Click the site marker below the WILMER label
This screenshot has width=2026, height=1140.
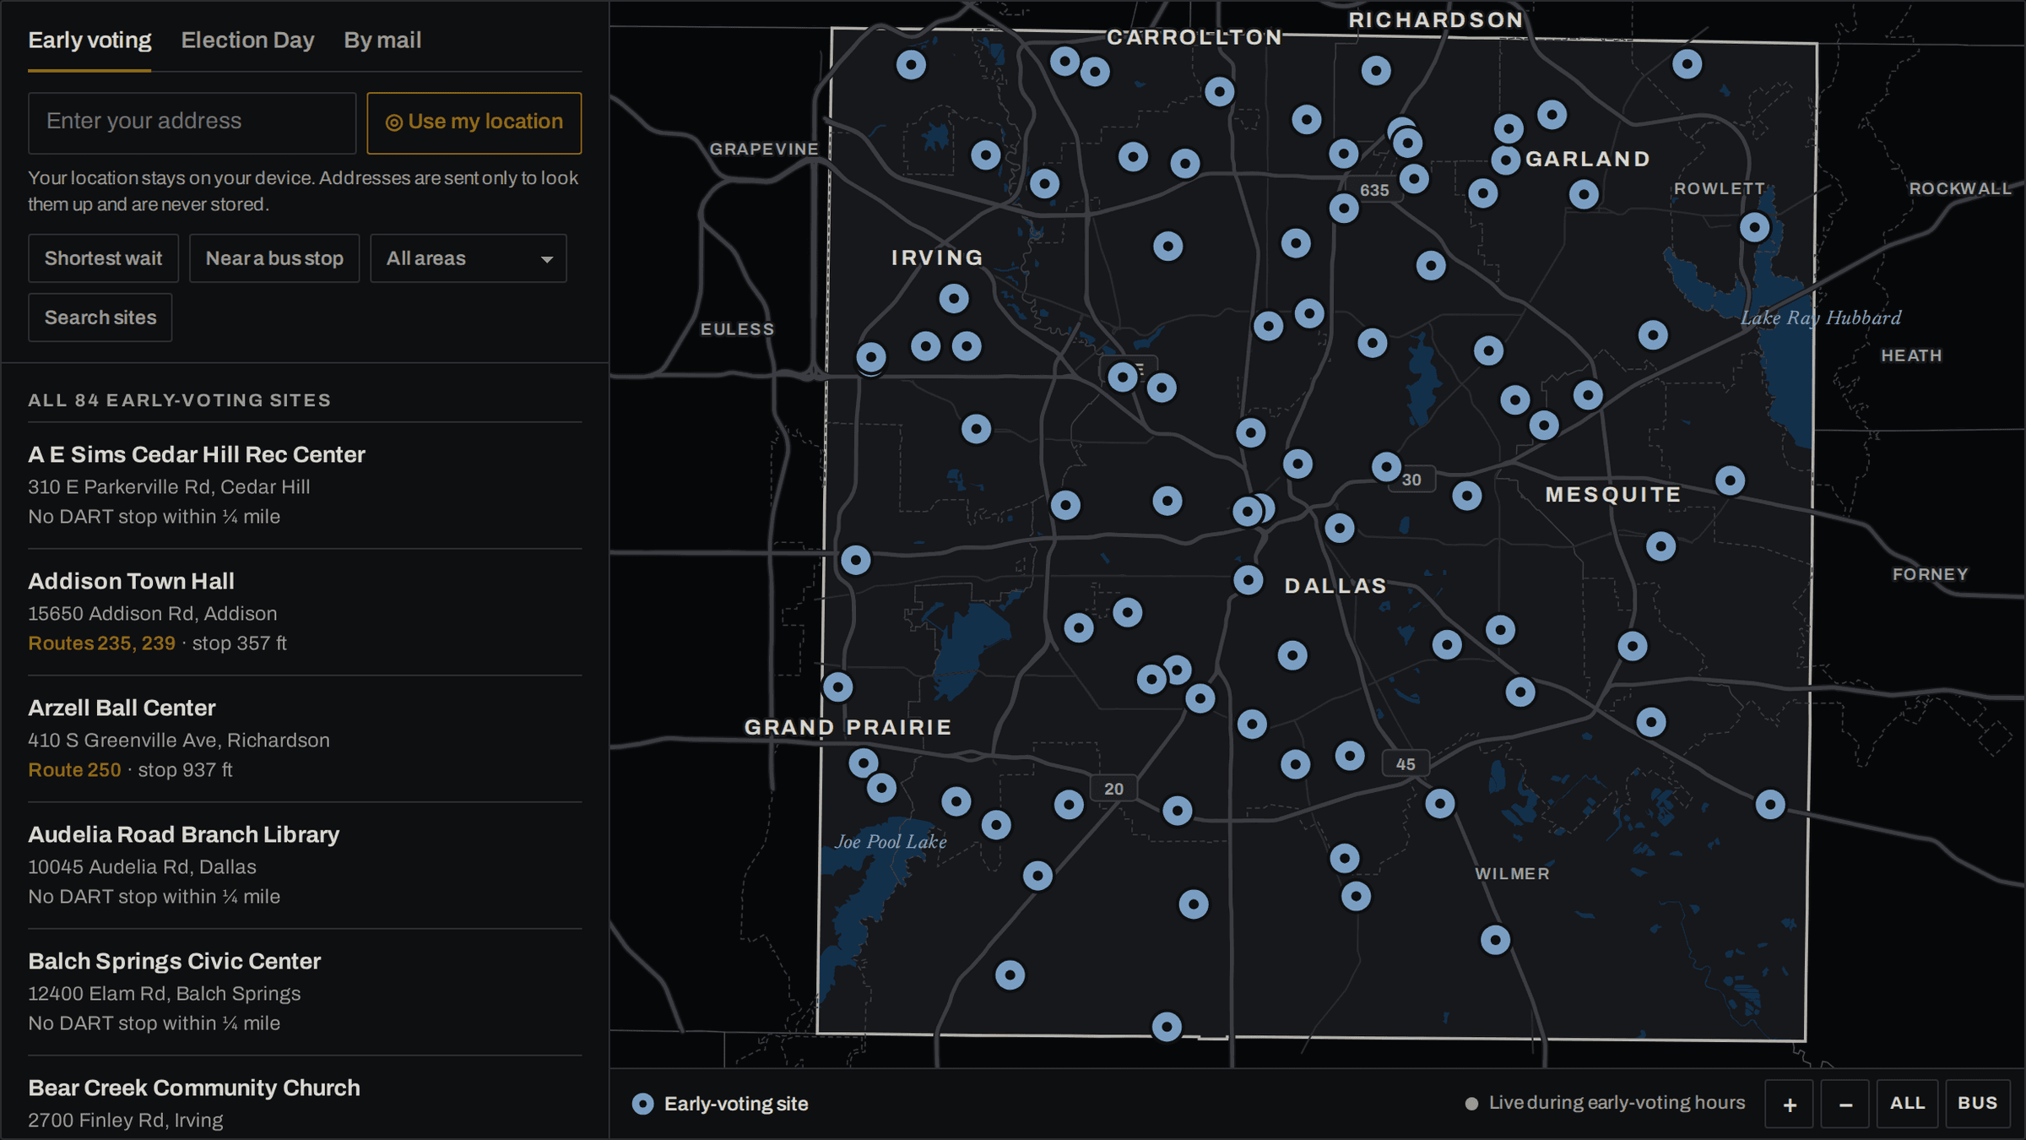coord(1495,940)
